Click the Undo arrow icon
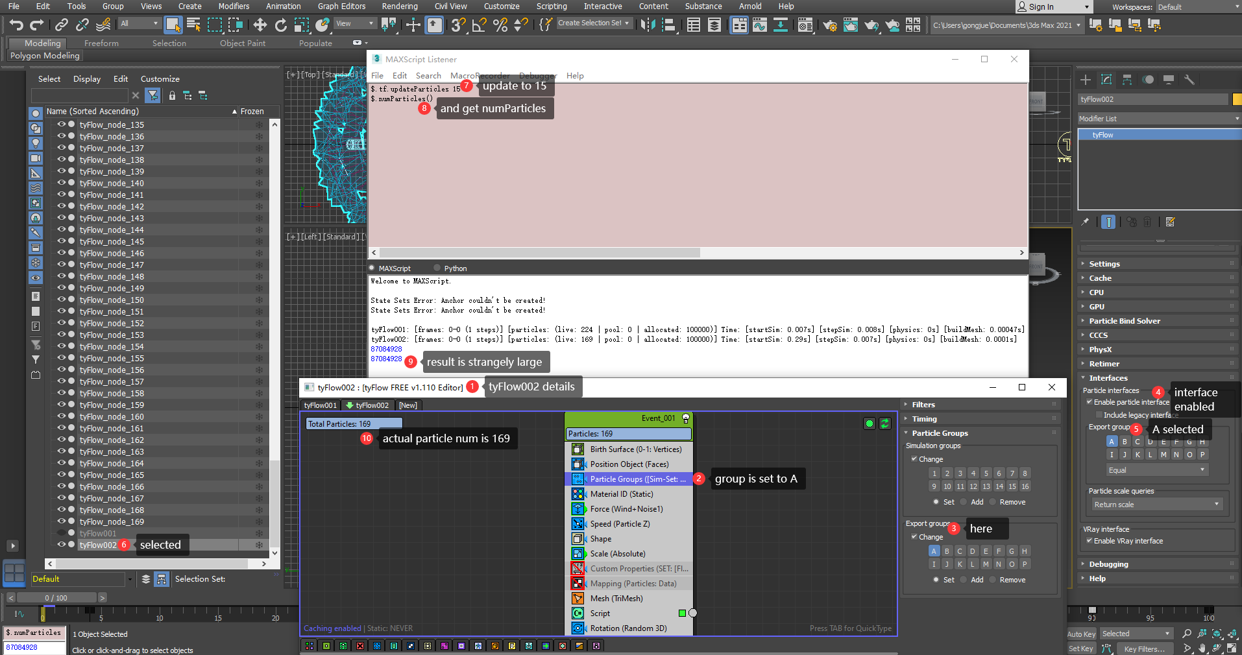This screenshot has width=1242, height=655. click(x=16, y=25)
